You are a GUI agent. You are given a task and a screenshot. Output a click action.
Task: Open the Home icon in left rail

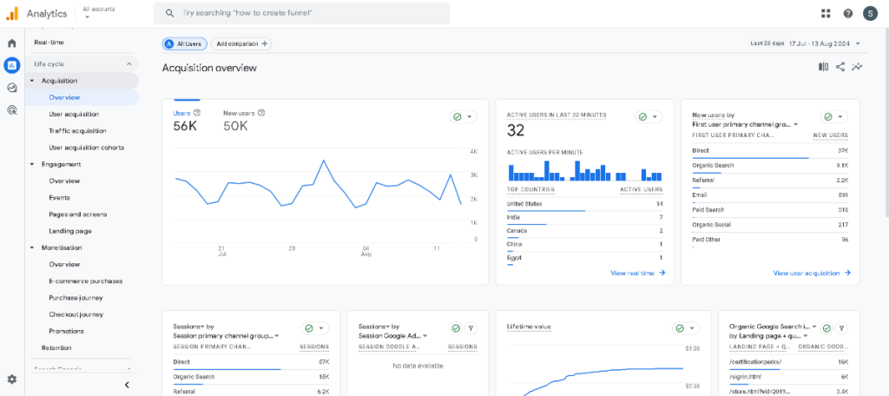[x=12, y=43]
